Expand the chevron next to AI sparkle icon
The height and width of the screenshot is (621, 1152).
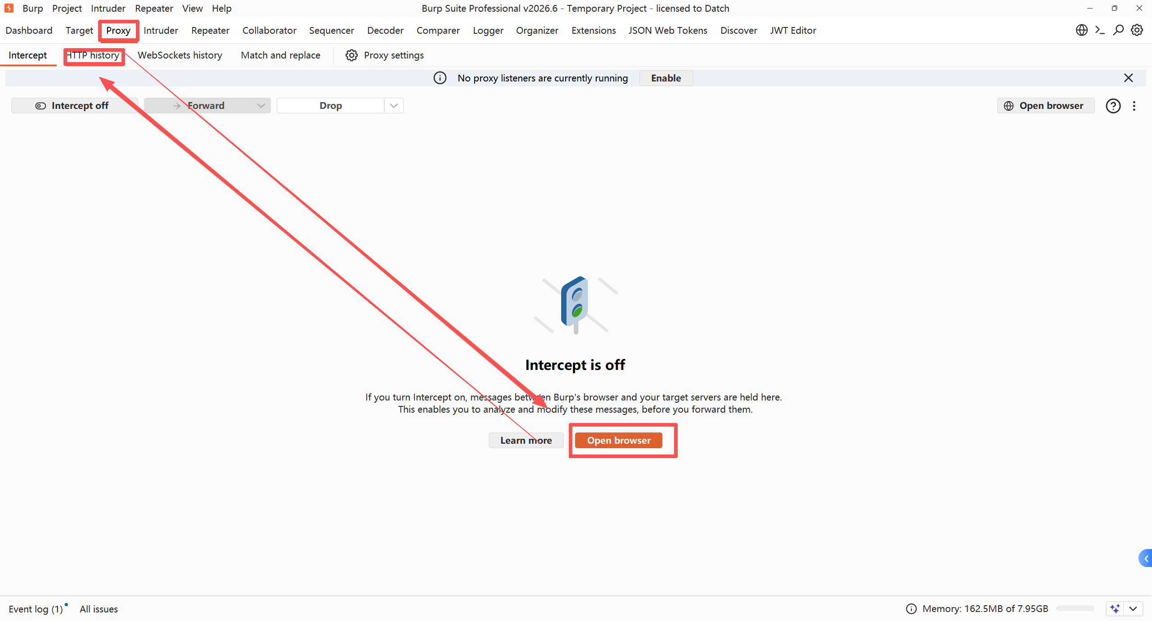click(1133, 609)
